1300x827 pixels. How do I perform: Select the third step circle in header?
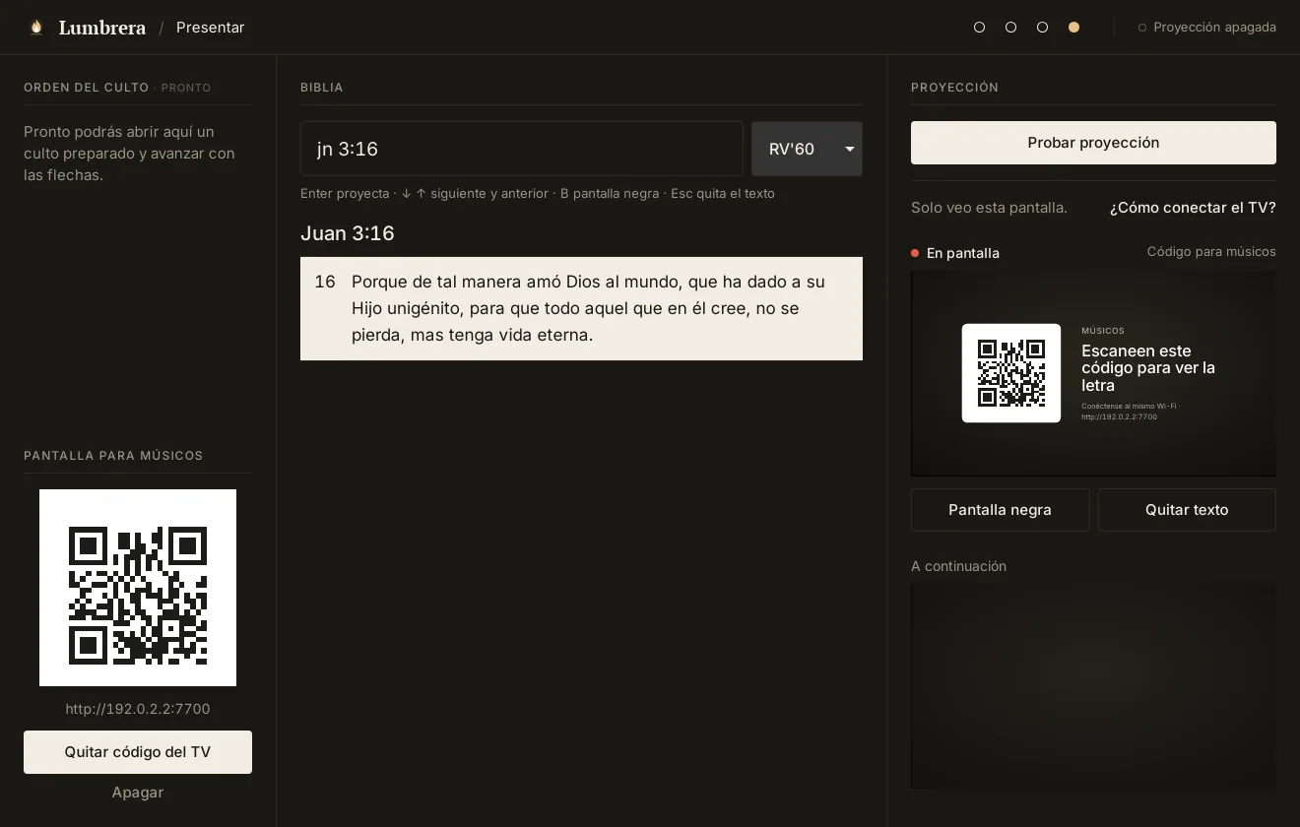1042,28
